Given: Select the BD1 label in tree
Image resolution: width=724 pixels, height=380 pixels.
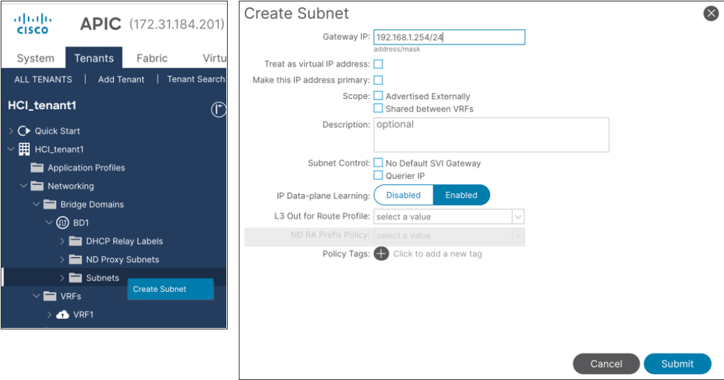Looking at the screenshot, I should pos(81,223).
